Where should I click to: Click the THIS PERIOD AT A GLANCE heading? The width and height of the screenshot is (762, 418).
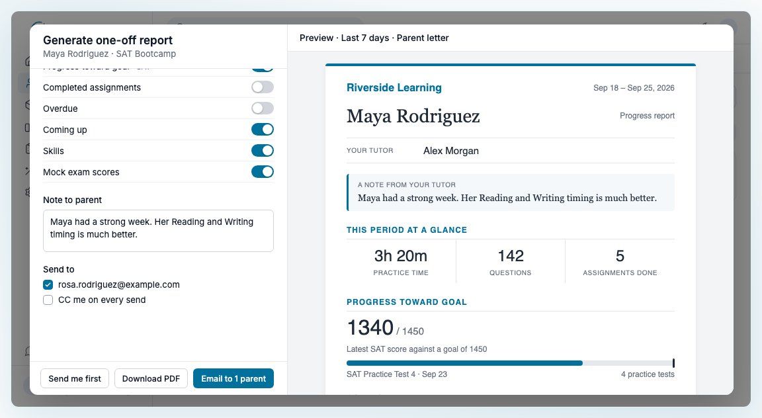tap(407, 230)
